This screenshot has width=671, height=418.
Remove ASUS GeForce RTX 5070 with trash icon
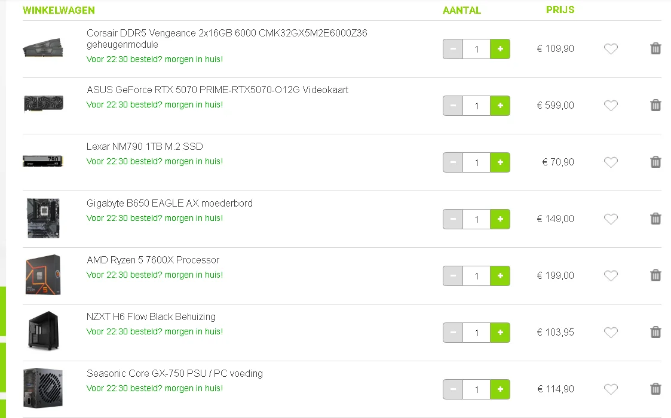click(x=655, y=106)
